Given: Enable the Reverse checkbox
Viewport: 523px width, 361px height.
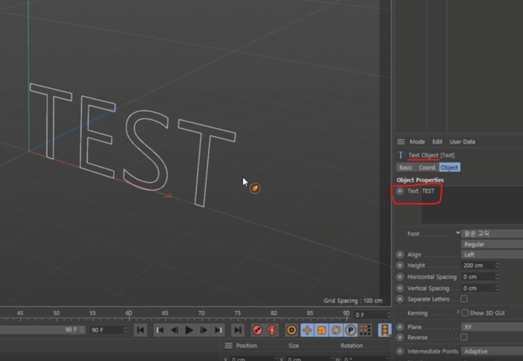Looking at the screenshot, I should pyautogui.click(x=464, y=337).
